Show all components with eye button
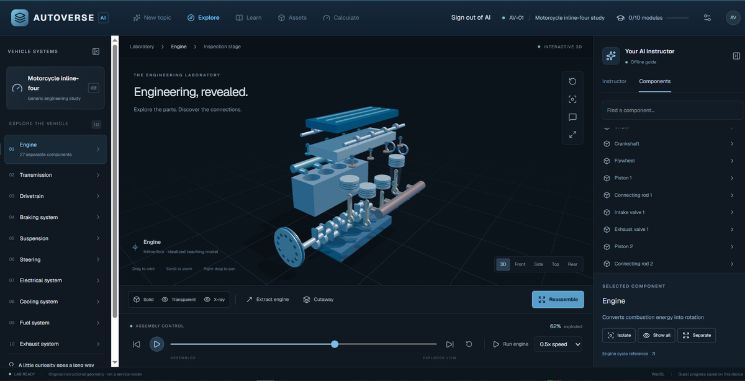745x381 pixels. pos(656,335)
